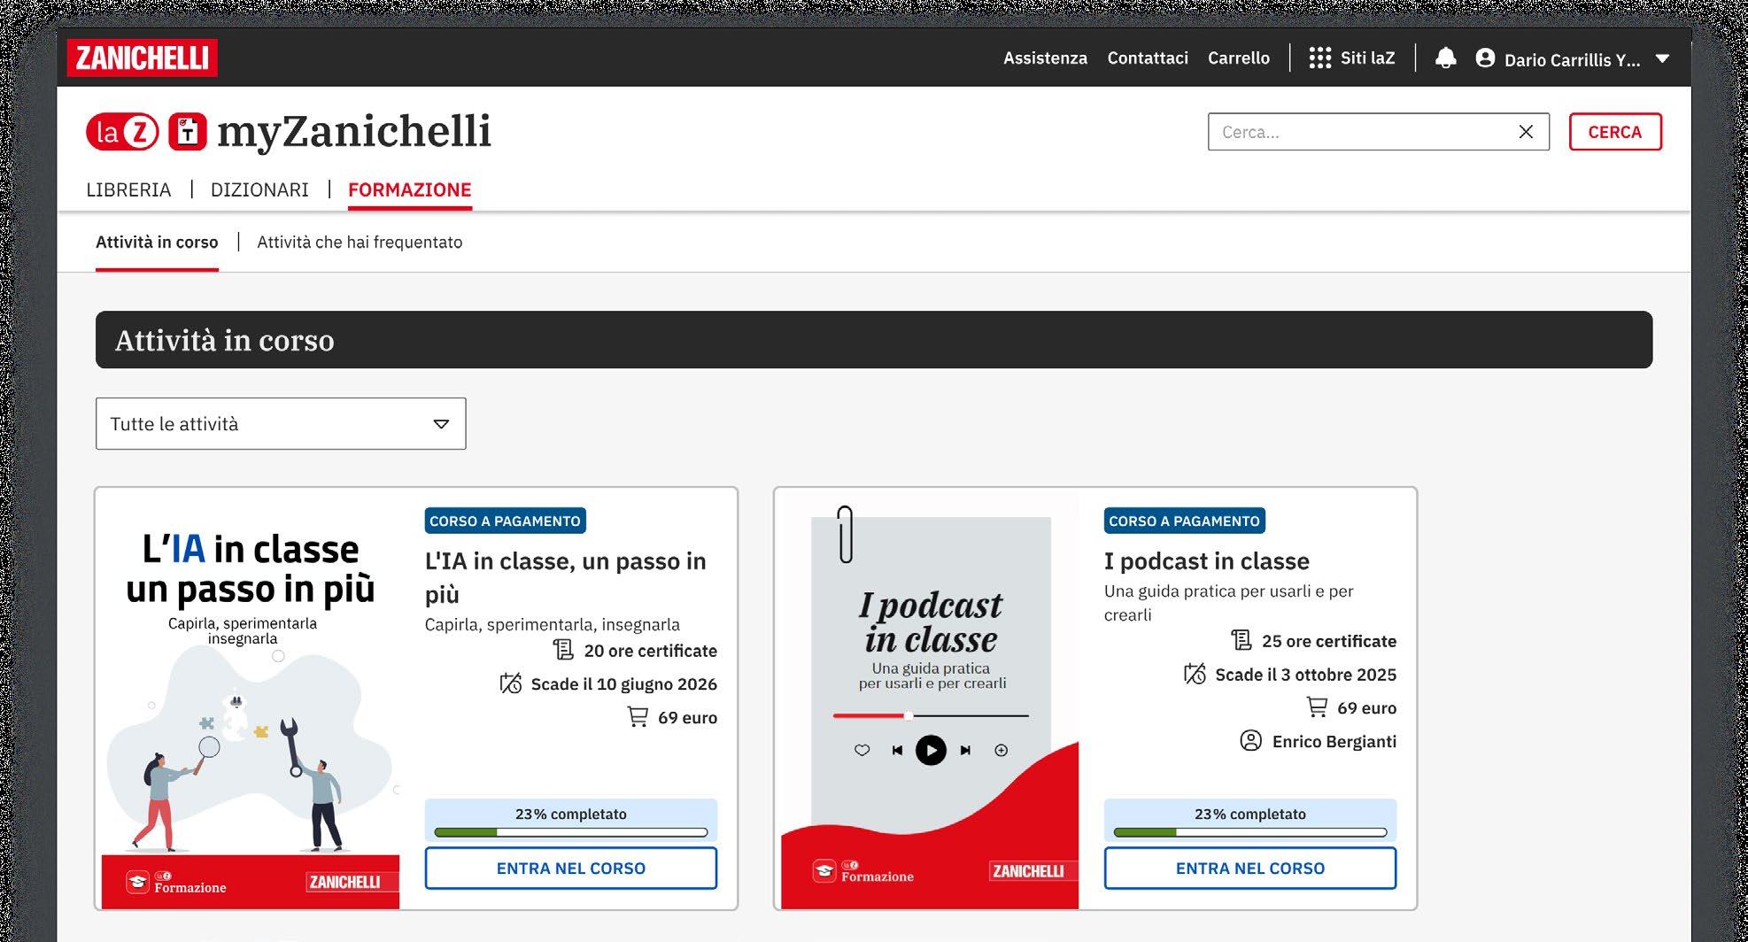
Task: Open the Dario Carrillis account menu
Action: pyautogui.click(x=1572, y=59)
